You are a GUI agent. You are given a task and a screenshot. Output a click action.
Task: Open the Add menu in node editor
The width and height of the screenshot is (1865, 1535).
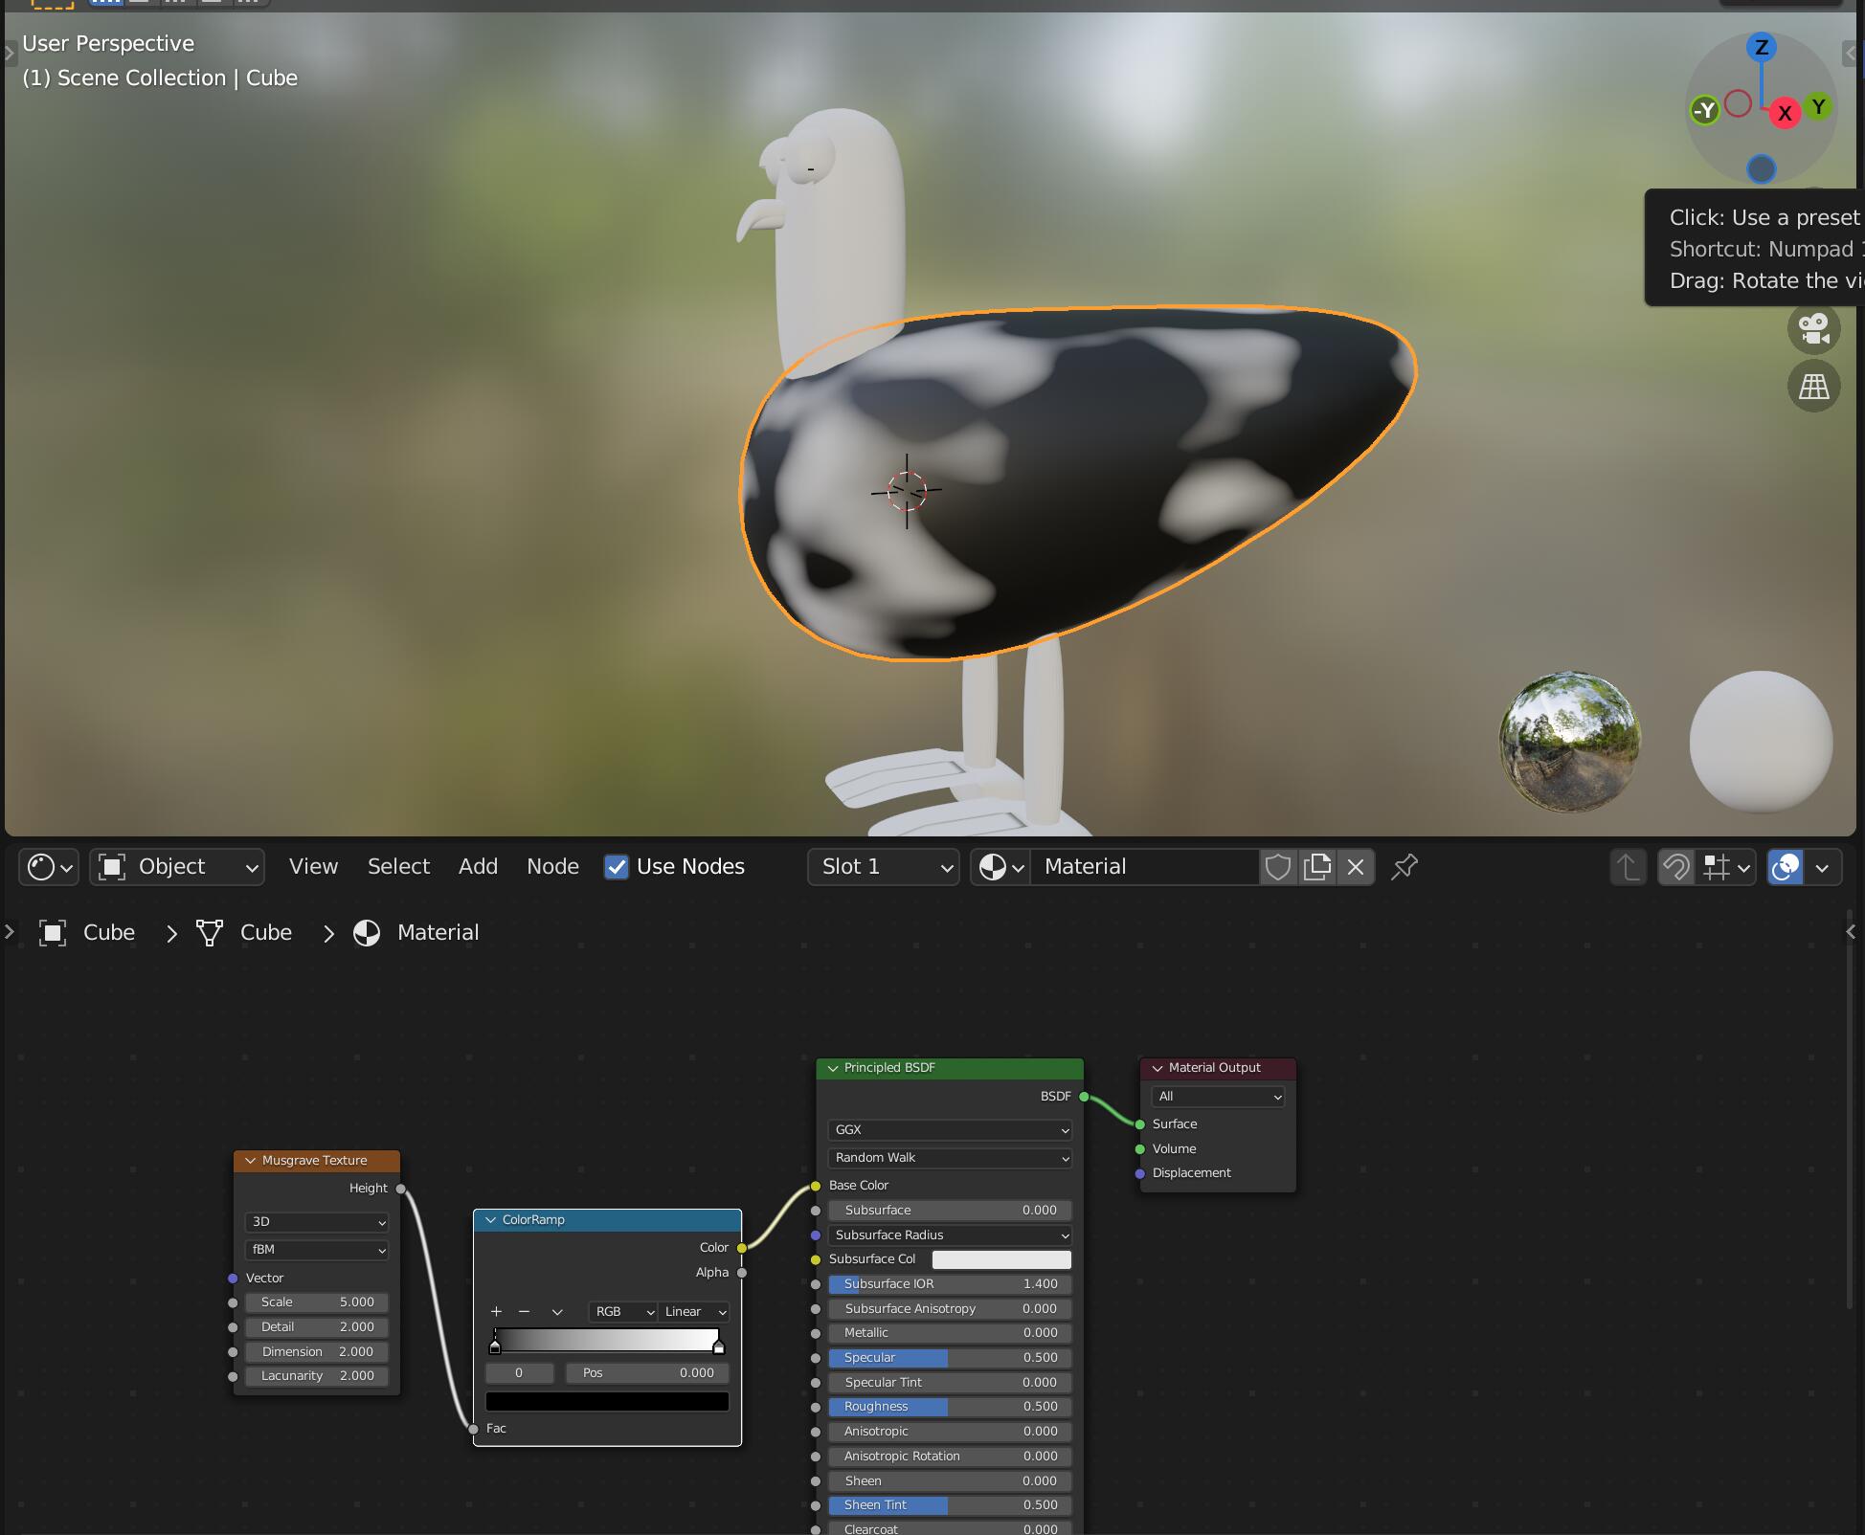477,866
